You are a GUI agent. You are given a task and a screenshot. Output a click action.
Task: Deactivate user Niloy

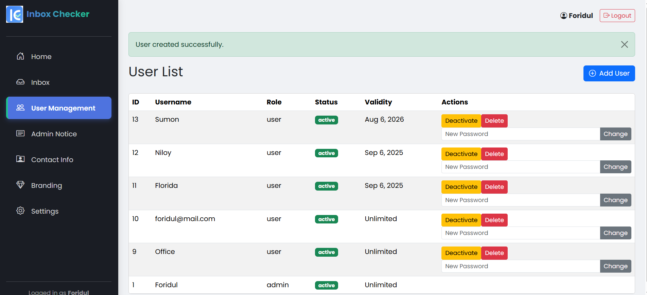point(461,154)
